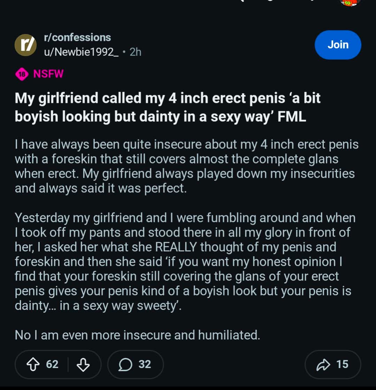Click the Join button
Viewport: 376px width, 390px height.
tap(338, 45)
